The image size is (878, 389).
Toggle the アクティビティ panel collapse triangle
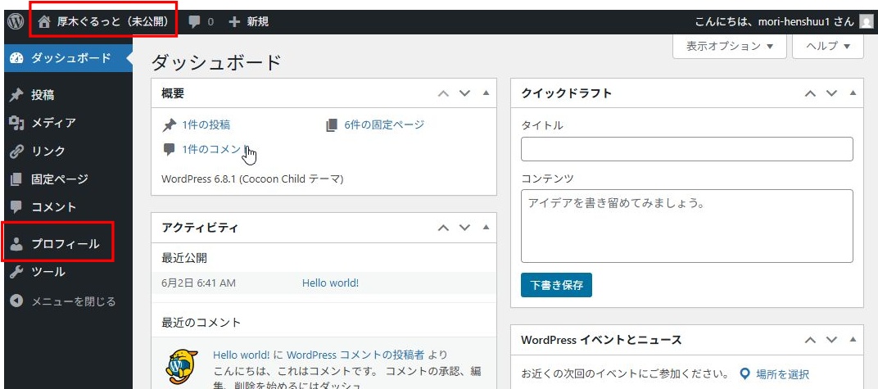[x=486, y=227]
